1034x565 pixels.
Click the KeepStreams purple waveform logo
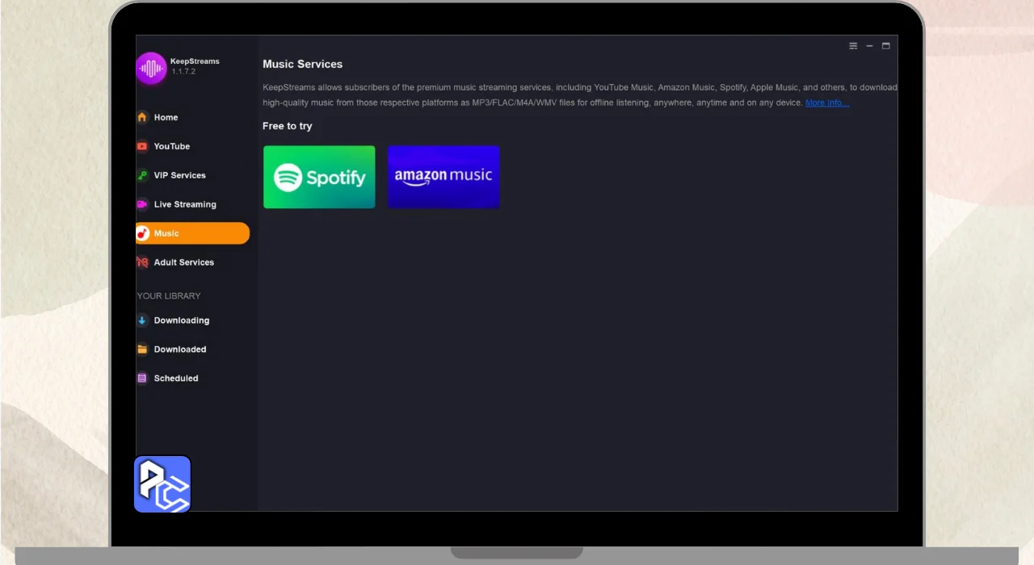click(151, 69)
